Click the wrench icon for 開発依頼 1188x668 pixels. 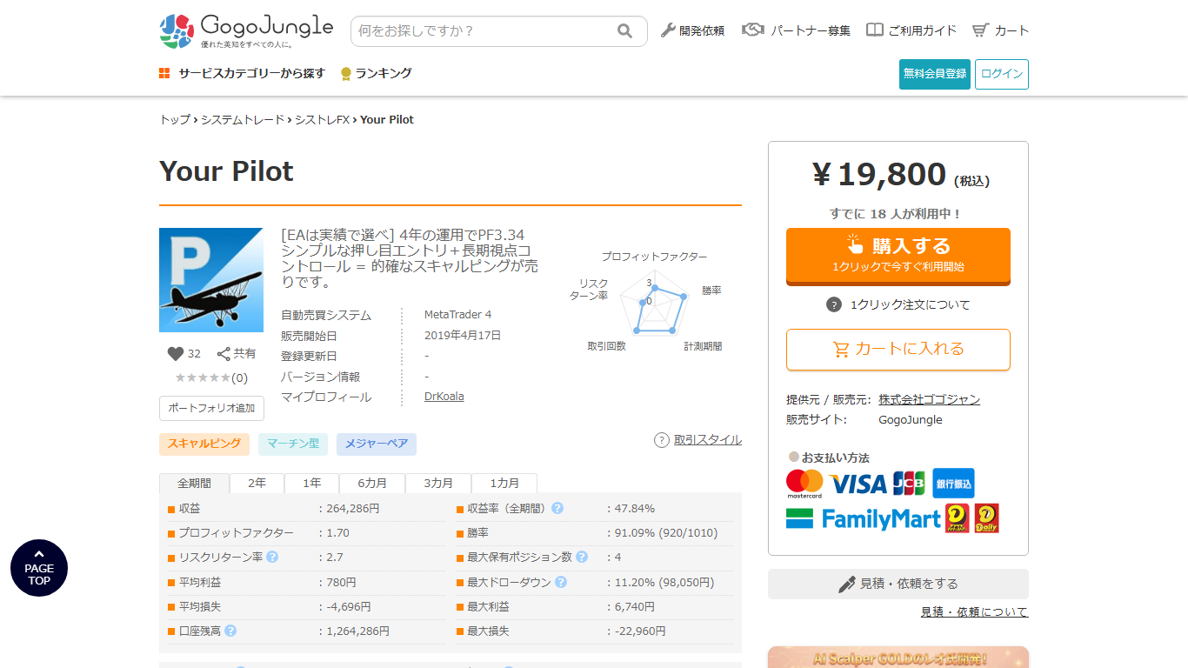click(668, 30)
